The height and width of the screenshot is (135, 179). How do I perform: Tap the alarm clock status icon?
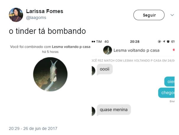click(168, 42)
